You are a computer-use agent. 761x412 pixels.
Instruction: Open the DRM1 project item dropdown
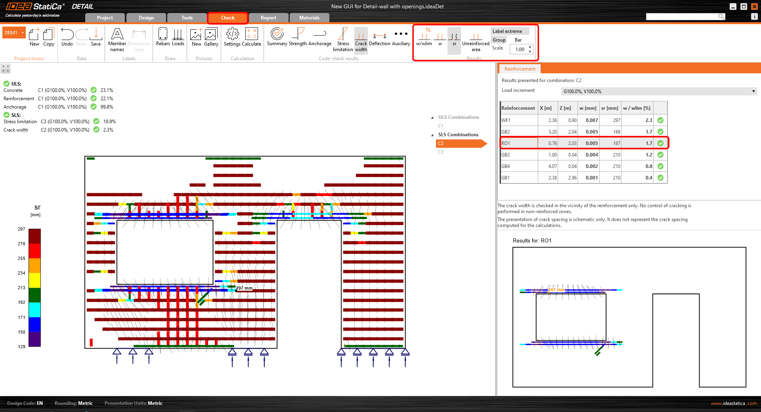click(23, 33)
